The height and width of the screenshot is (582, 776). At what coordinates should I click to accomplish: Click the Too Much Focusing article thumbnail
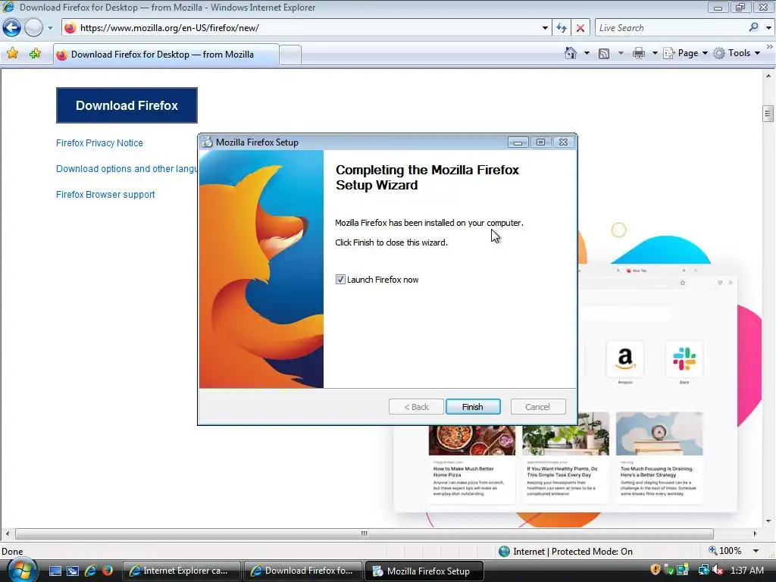659,434
